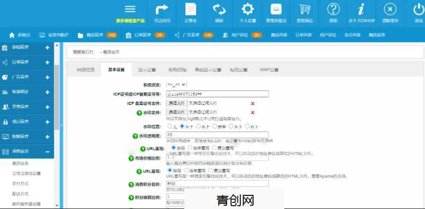Switch to the 购物流程 tab
This screenshot has width=425, height=209.
[x=177, y=70]
